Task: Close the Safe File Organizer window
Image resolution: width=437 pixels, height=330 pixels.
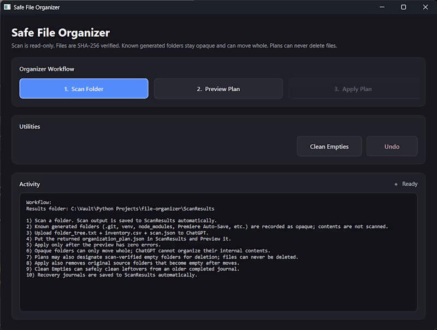Action: coord(426,7)
